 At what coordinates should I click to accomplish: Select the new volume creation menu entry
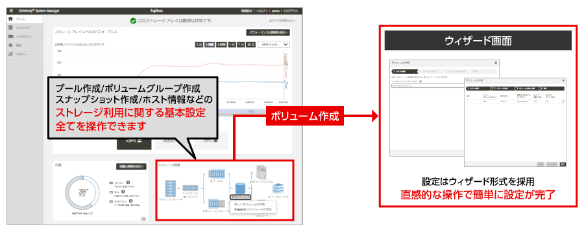click(x=249, y=205)
